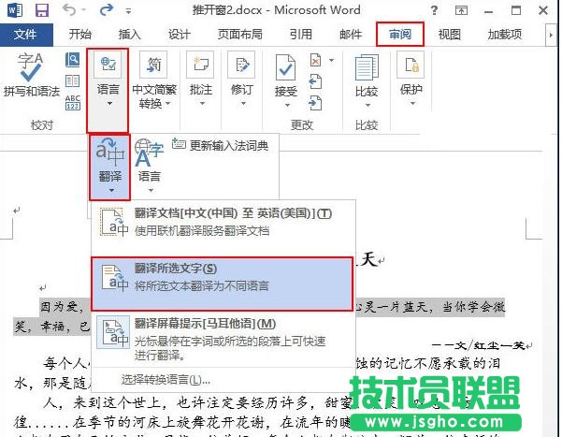Expand the 语言 ribbon dropdown arrow
Viewport: 562px width, 437px height.
click(109, 104)
